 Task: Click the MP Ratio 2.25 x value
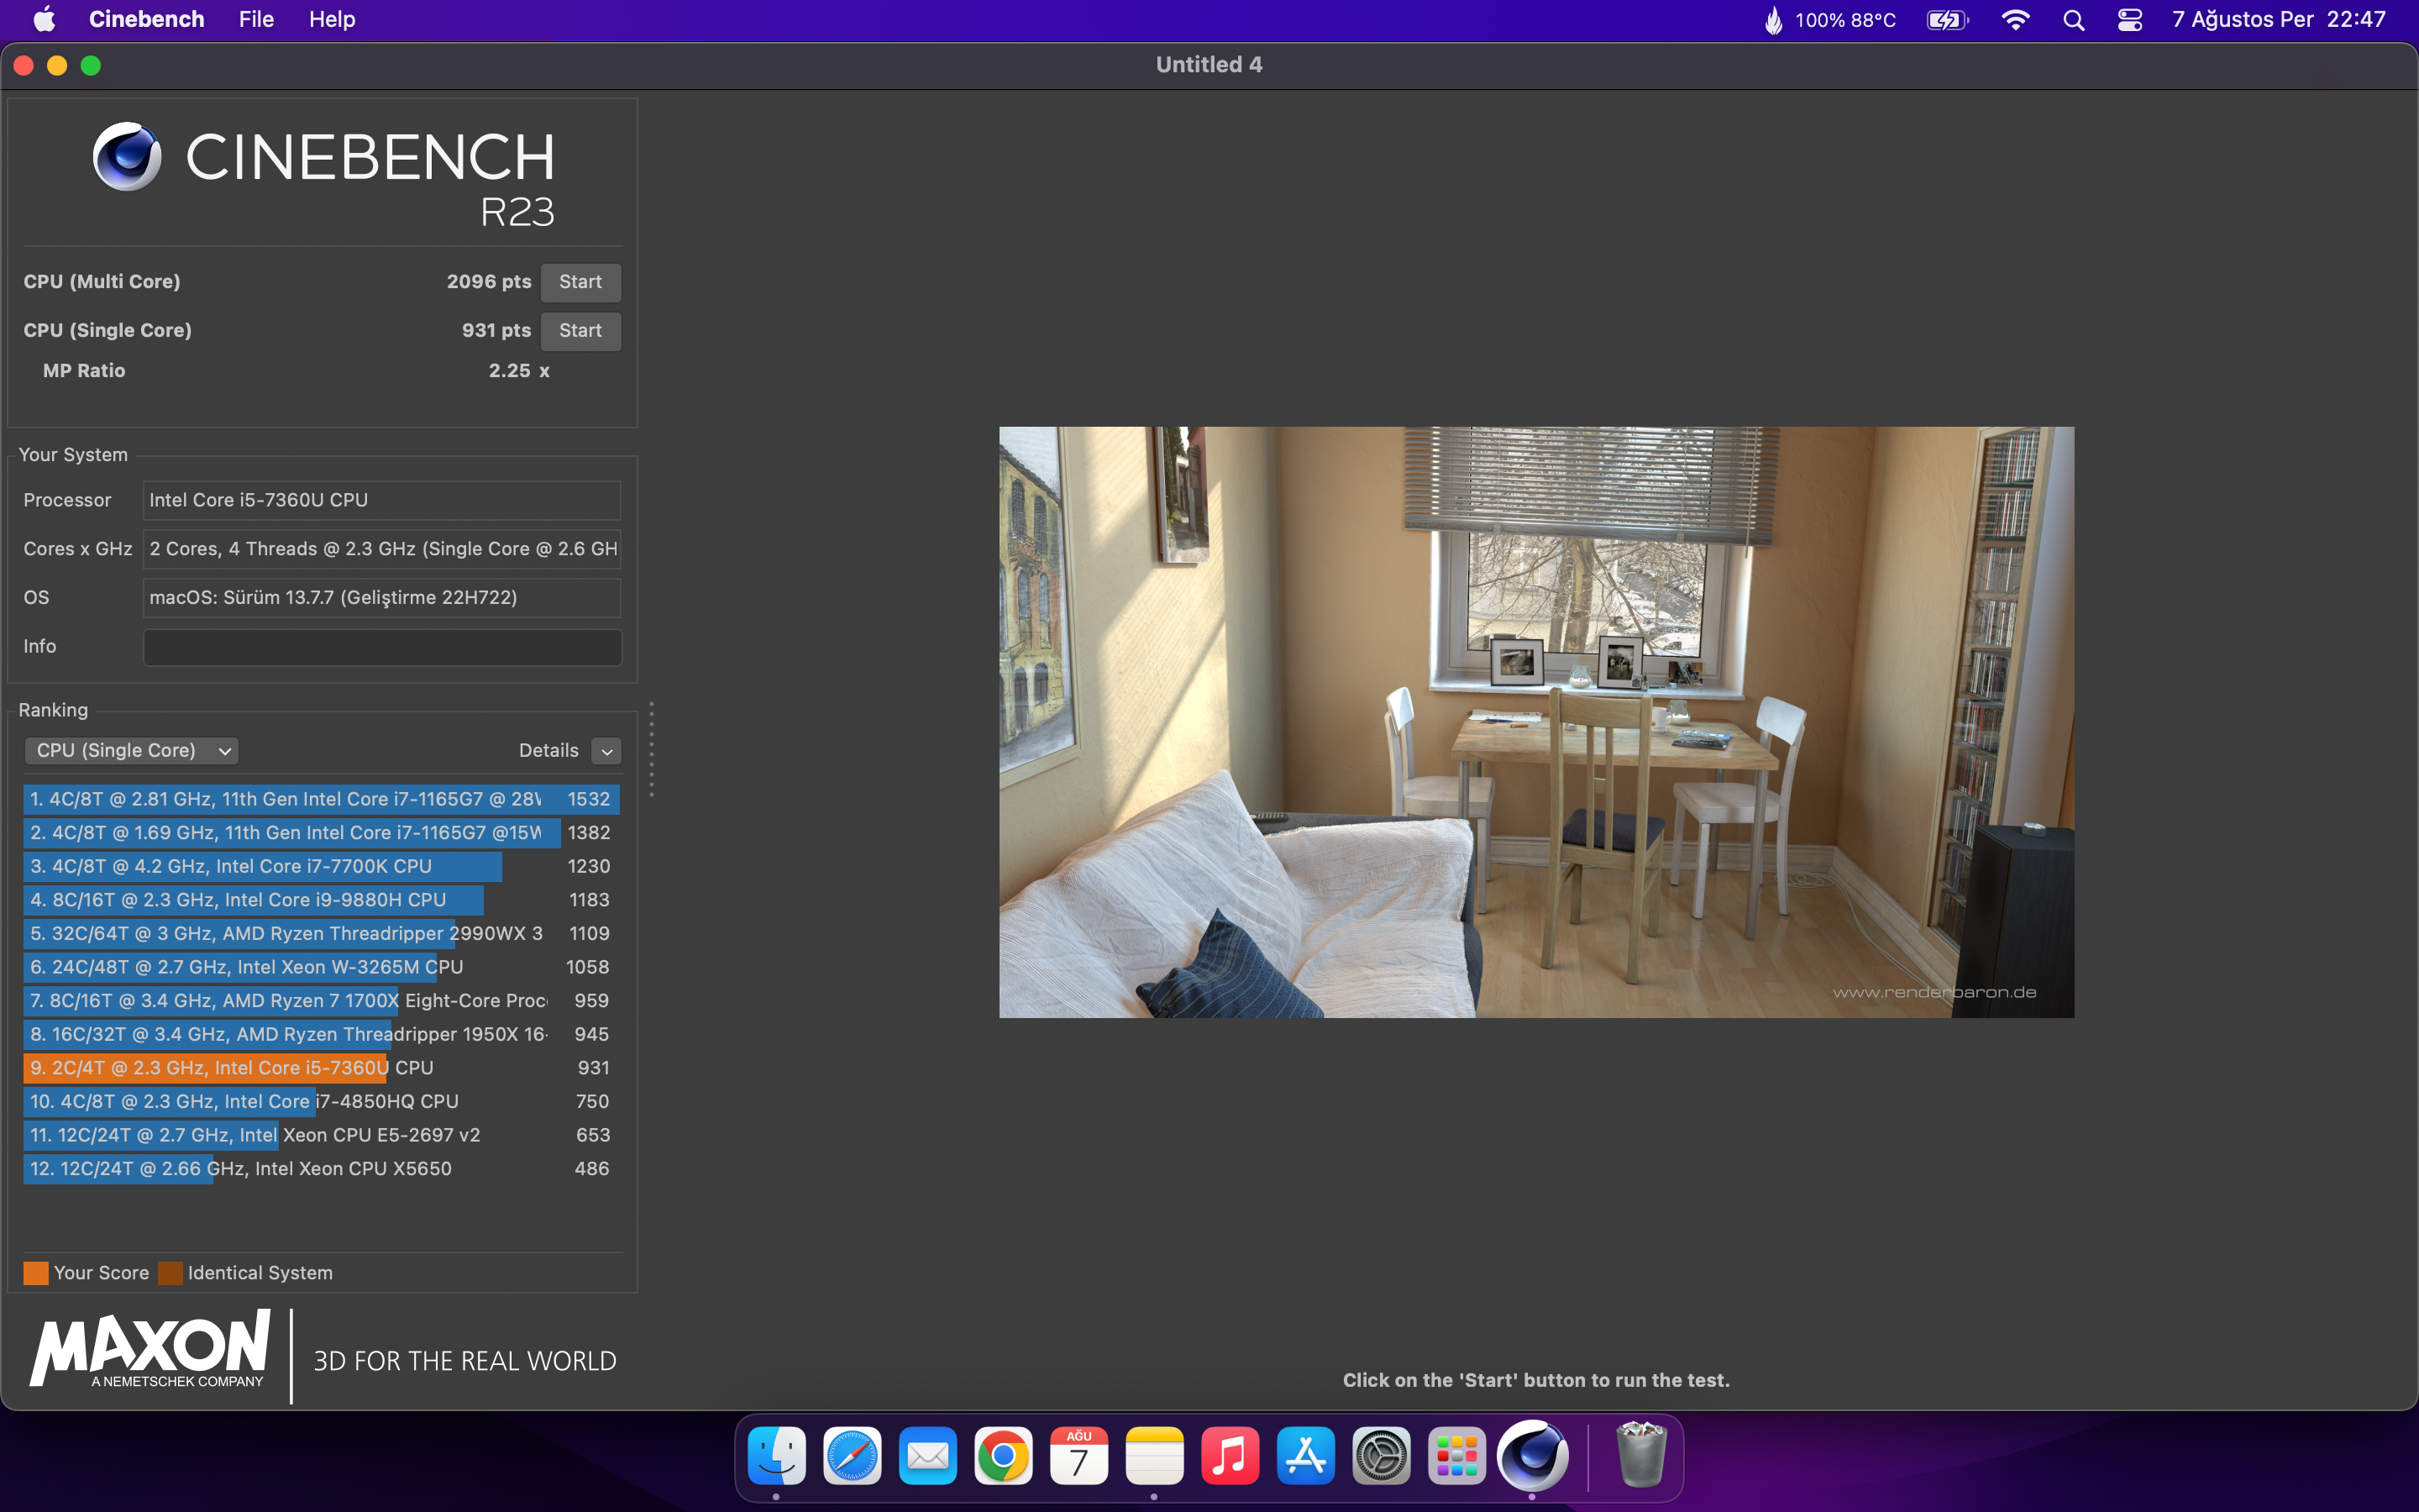pos(519,371)
